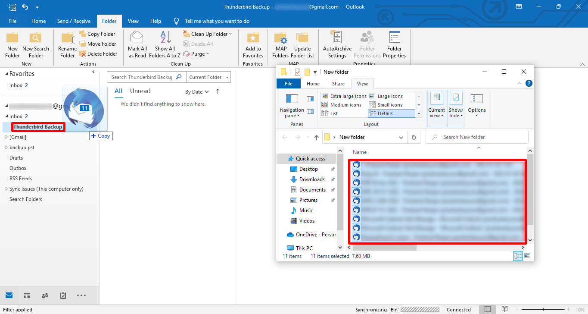Viewport: 588px width, 314px height.
Task: Open Clean Up Folder menu
Action: [x=208, y=34]
